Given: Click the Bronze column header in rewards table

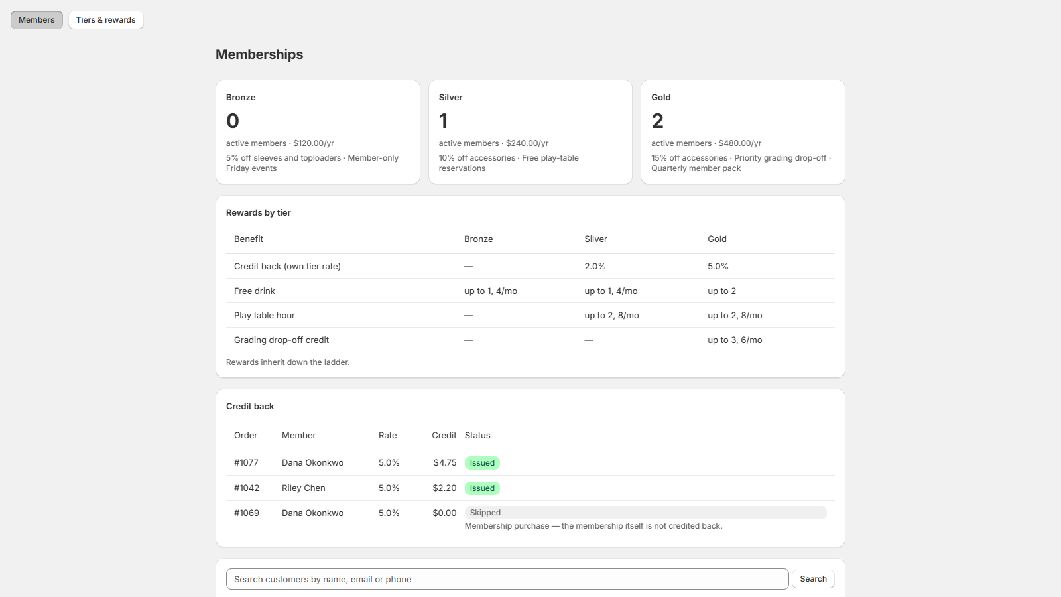Looking at the screenshot, I should pos(478,239).
